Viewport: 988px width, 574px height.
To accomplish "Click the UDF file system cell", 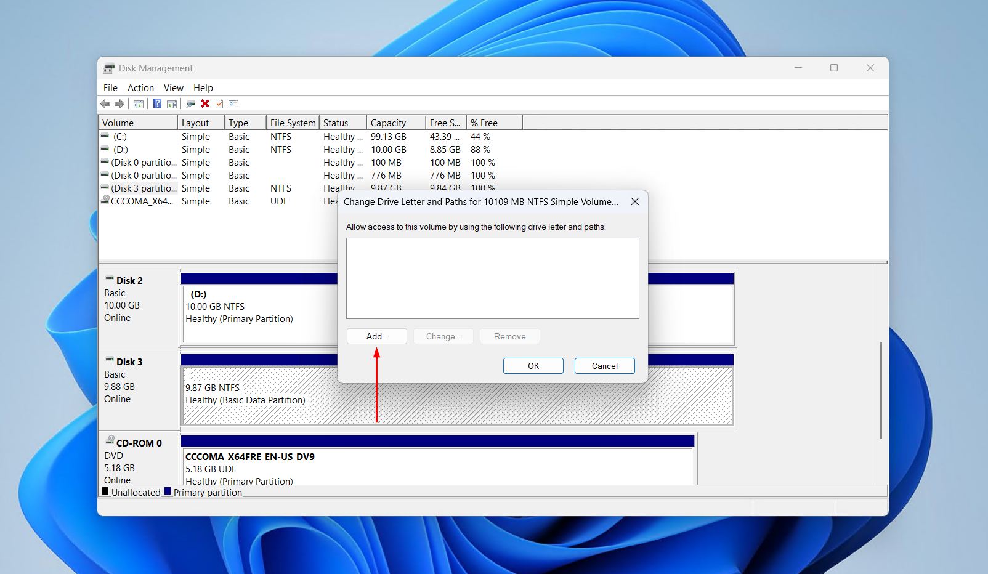I will pos(279,201).
